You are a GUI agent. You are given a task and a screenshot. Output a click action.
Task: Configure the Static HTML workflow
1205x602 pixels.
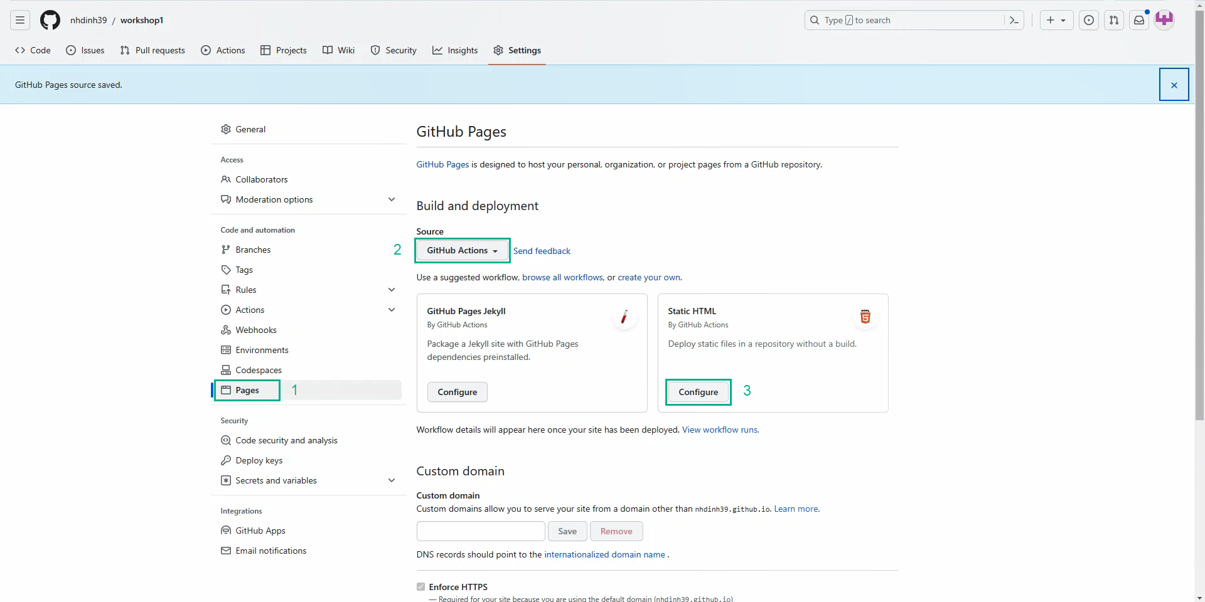click(x=698, y=392)
